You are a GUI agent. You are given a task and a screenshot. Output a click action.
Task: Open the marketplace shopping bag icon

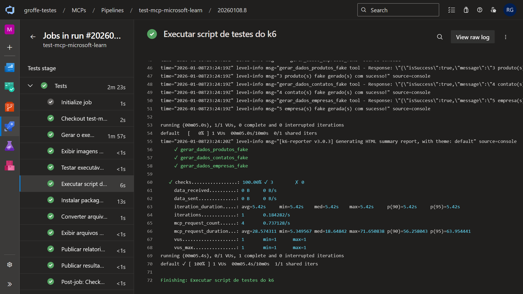(466, 10)
